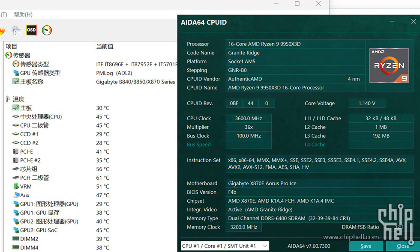This screenshot has height=252, width=420.
Task: Select the 主板 temperature row icon
Action: pos(16,108)
